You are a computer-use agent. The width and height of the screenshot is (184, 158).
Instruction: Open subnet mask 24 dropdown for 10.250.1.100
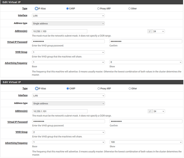point(158,31)
